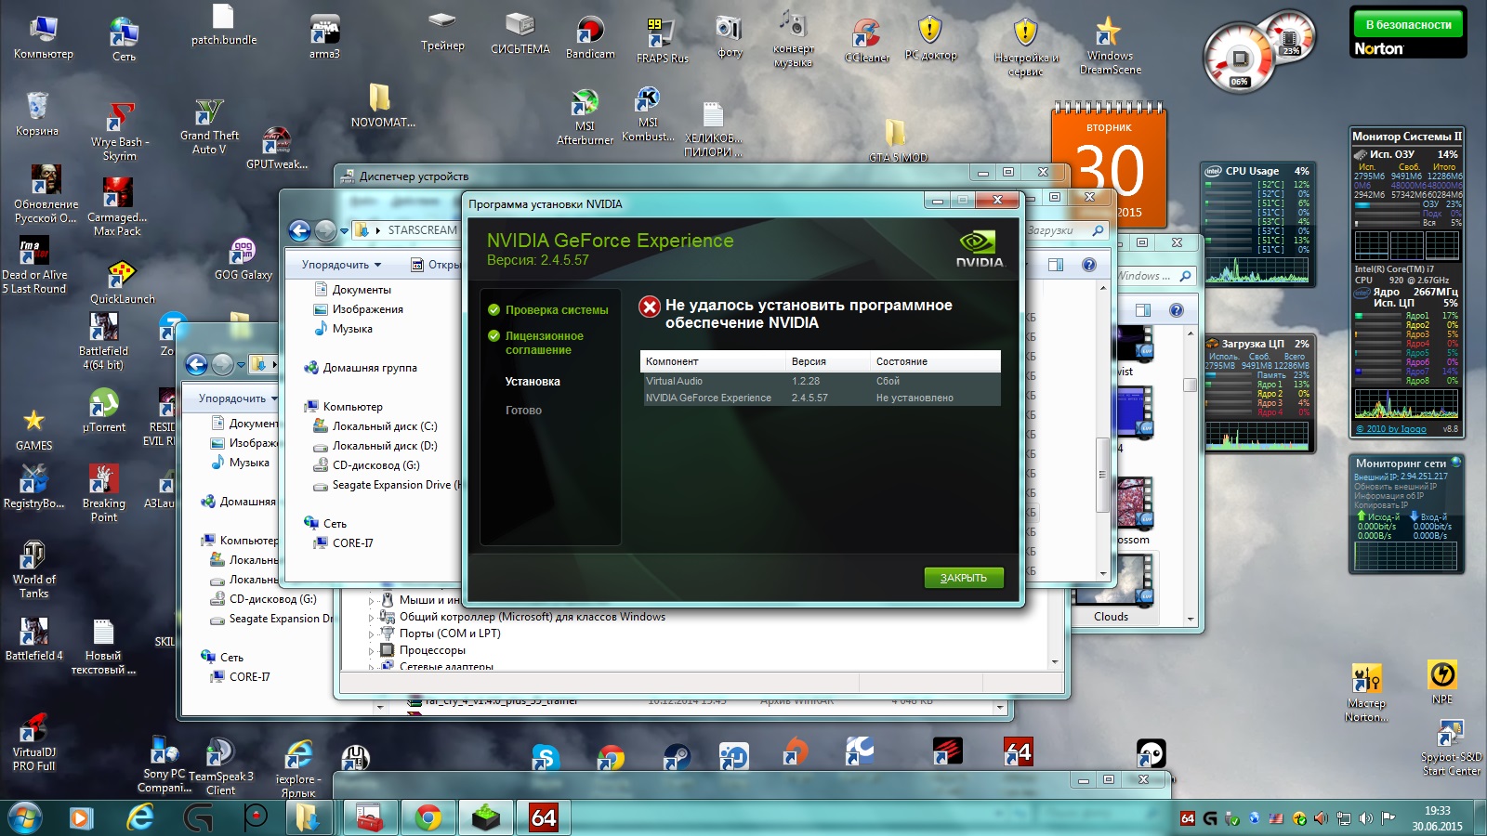Open the Skype desktop shortcut
Screen dimensions: 1487x836
pyautogui.click(x=545, y=757)
